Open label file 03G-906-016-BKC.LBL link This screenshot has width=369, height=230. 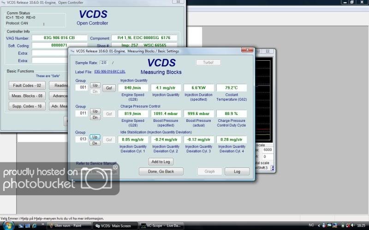[x=110, y=72]
